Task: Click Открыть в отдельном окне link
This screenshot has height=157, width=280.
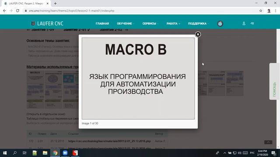Action: [45, 114]
